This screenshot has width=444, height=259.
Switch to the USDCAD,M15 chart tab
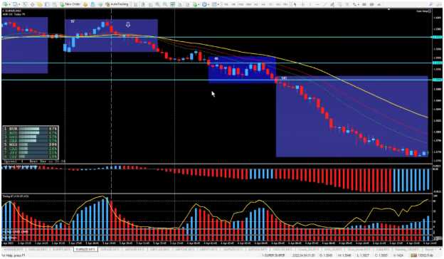(282, 249)
